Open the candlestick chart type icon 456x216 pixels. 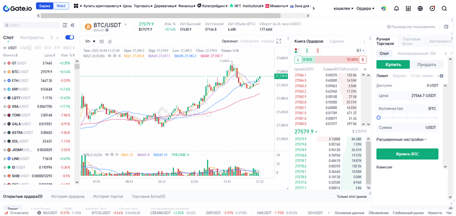(x=102, y=41)
